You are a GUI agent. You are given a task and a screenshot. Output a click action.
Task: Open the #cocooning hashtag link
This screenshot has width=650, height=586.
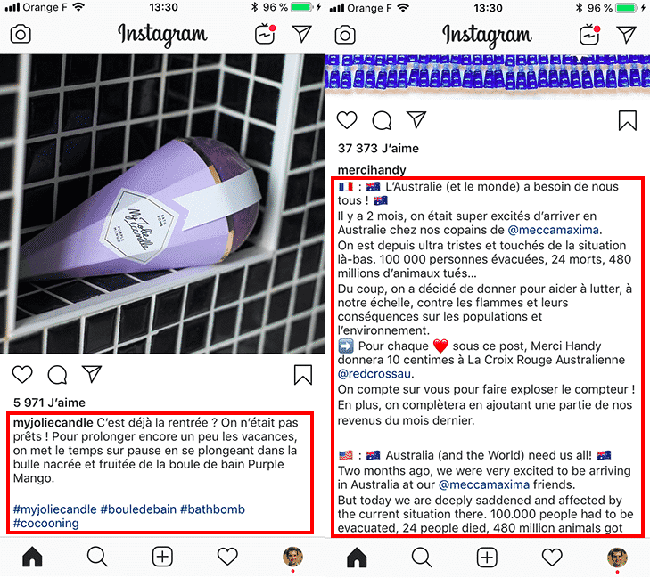pos(46,523)
